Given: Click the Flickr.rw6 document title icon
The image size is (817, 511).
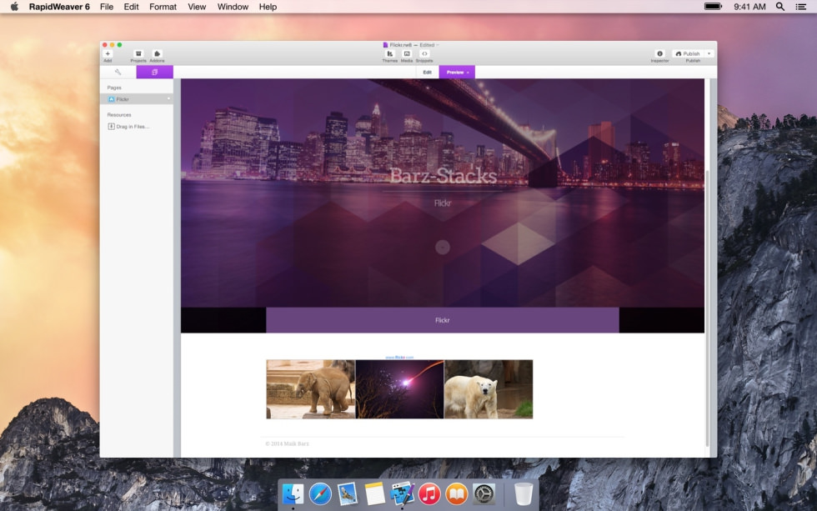Looking at the screenshot, I should coord(385,45).
